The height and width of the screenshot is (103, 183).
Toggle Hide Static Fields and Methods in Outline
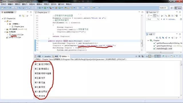pos(166,37)
